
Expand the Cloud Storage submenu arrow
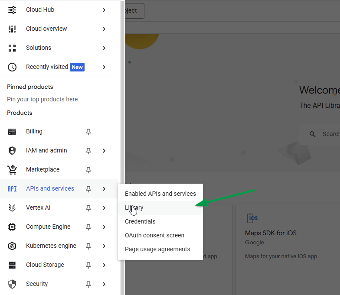tap(104, 265)
